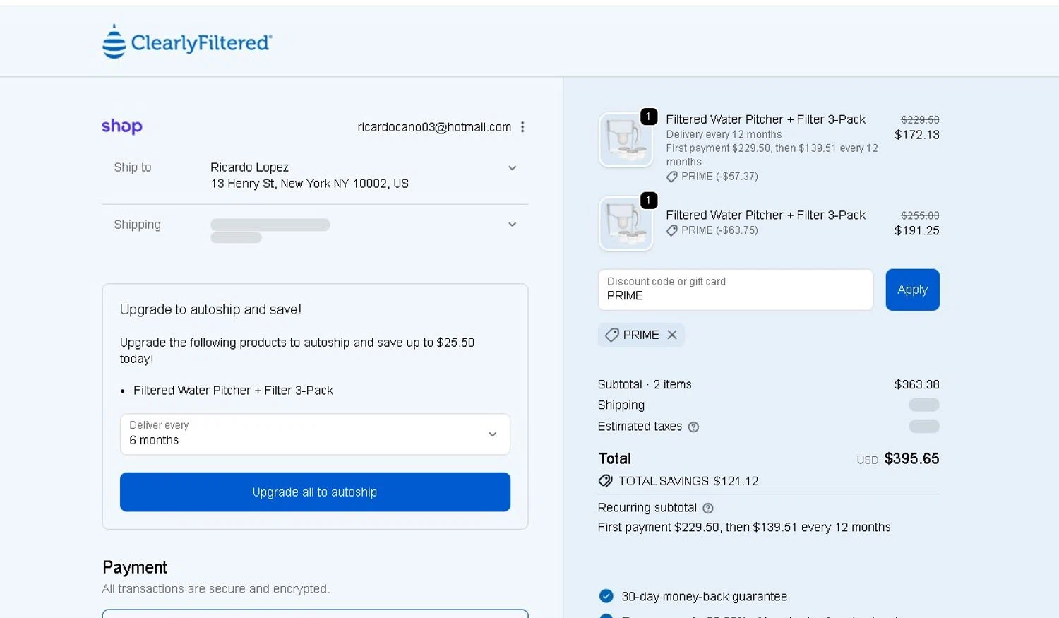
Task: Click the Upgrade to autoship and save heading
Action: pos(210,309)
